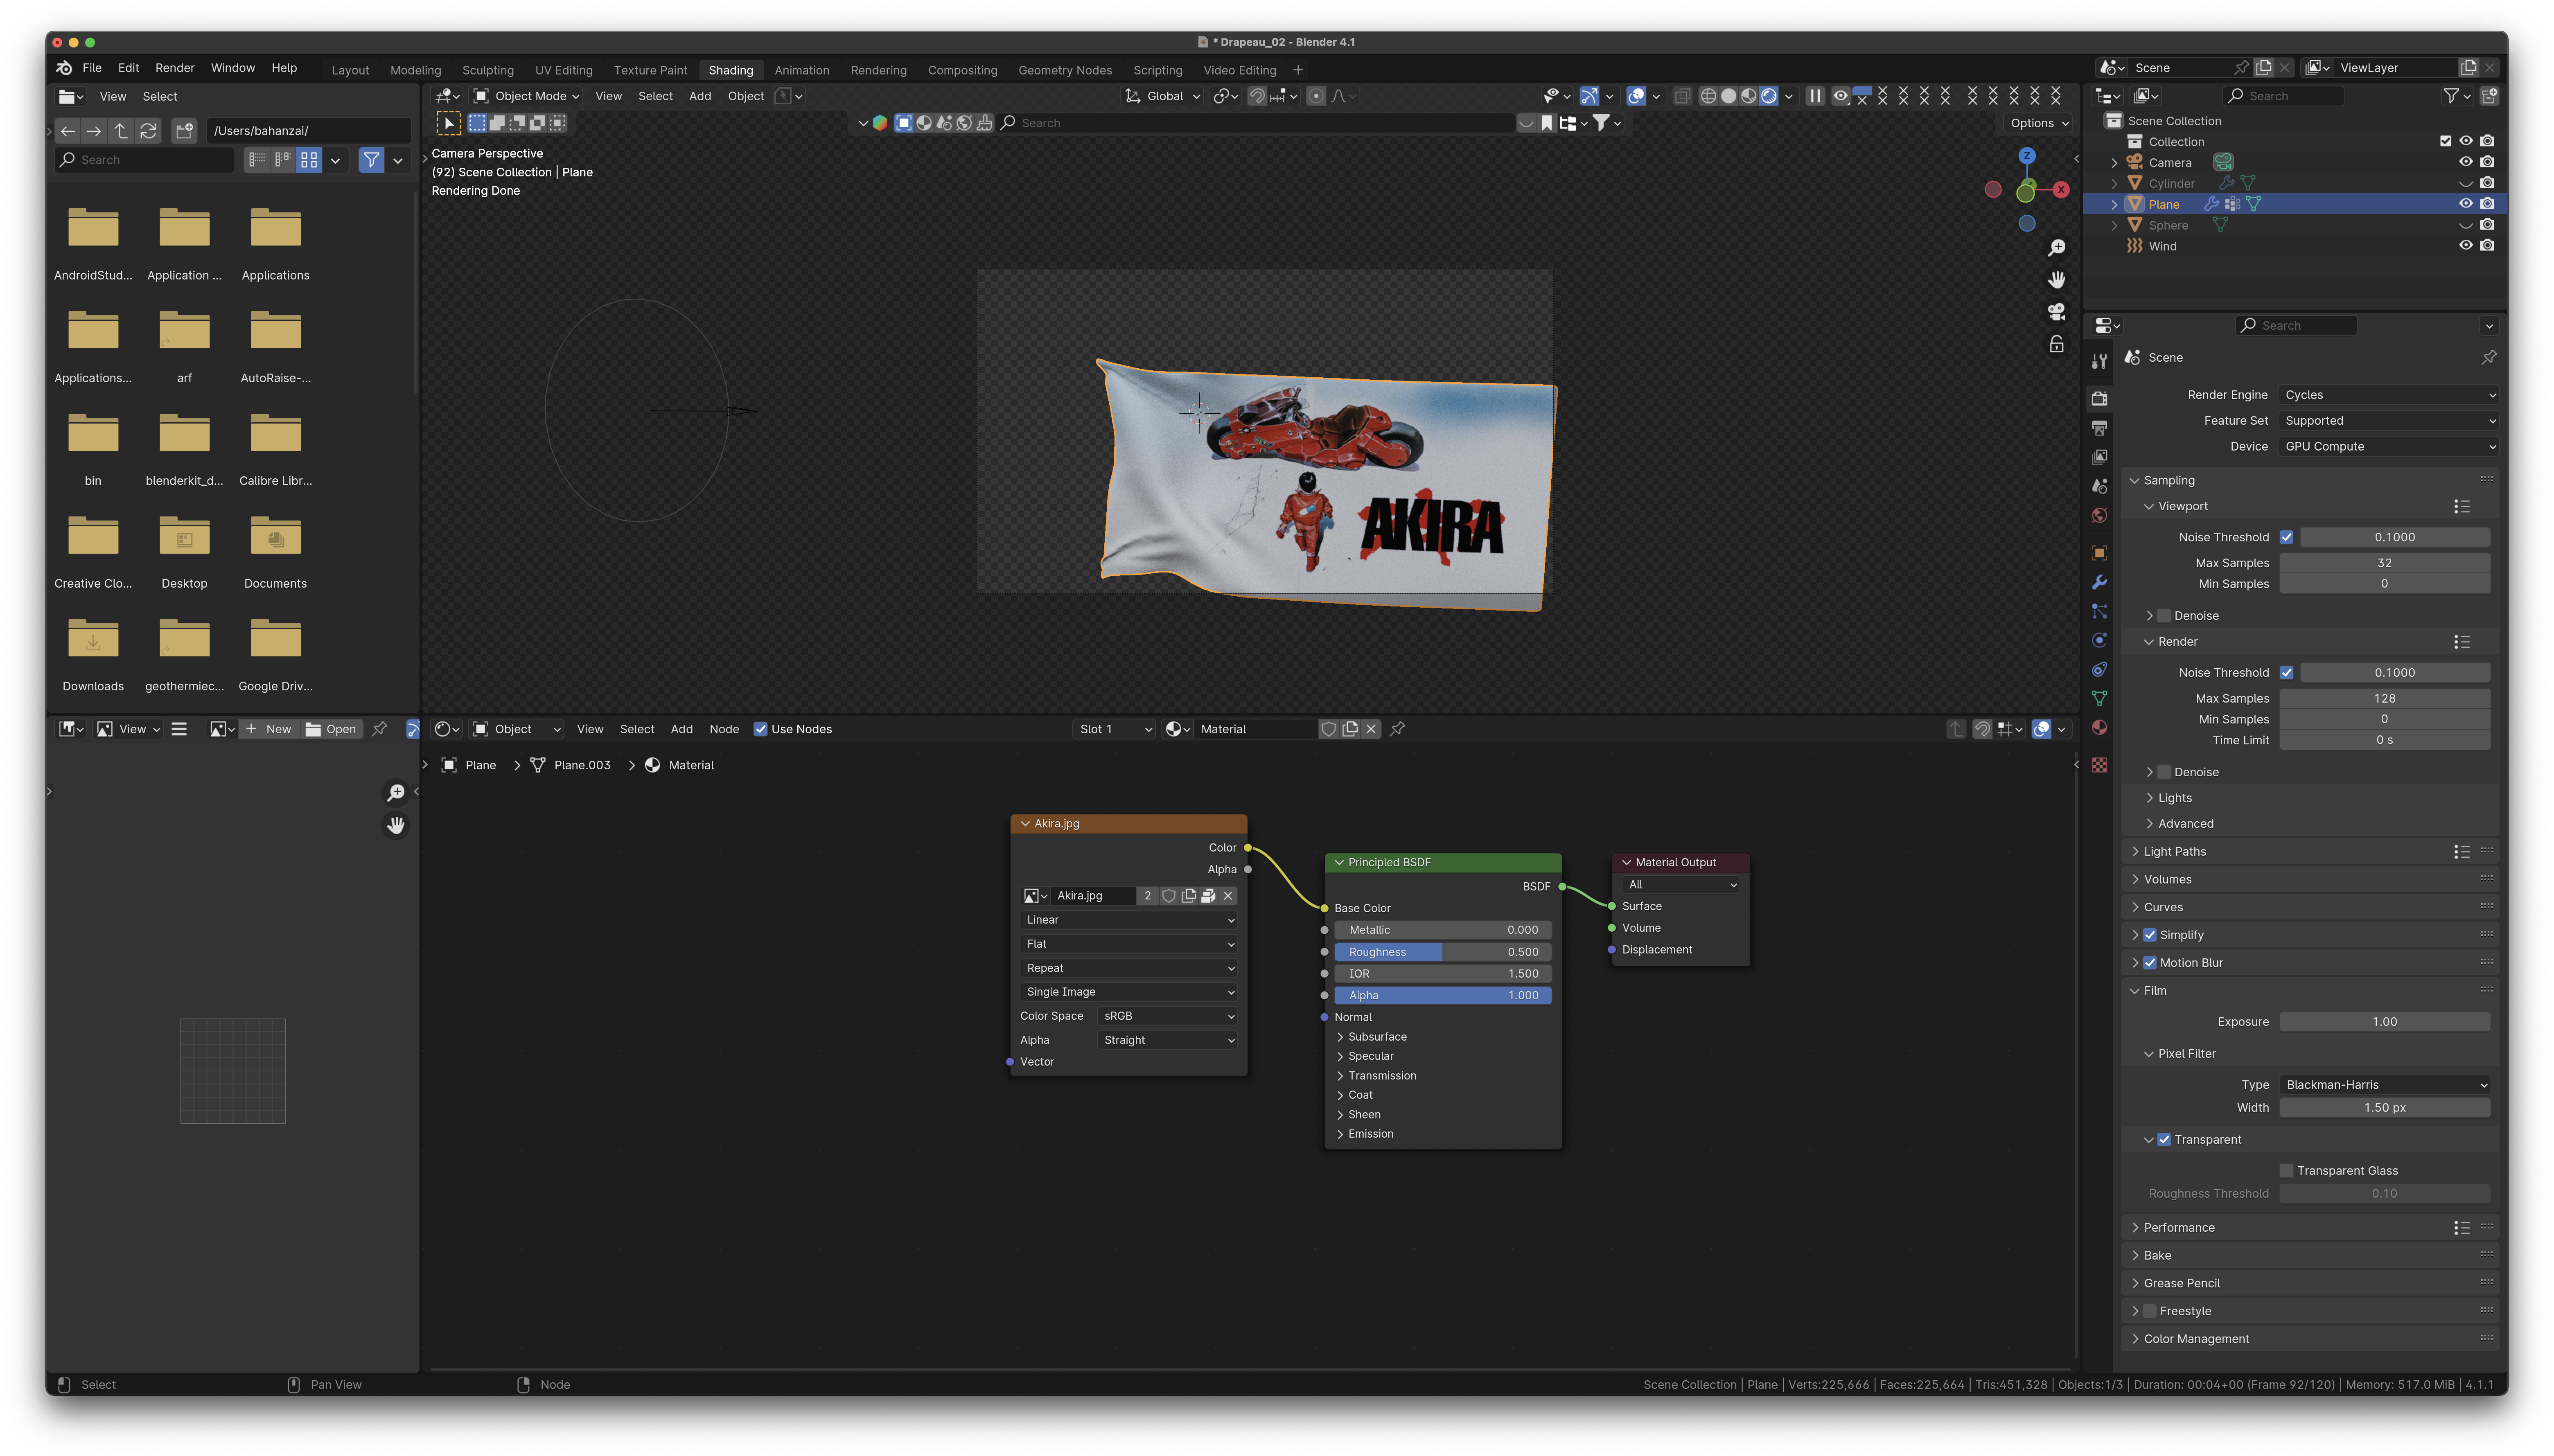The width and height of the screenshot is (2554, 1456).
Task: Toggle Noise Threshold checkbox under Render sampling
Action: coord(2286,673)
